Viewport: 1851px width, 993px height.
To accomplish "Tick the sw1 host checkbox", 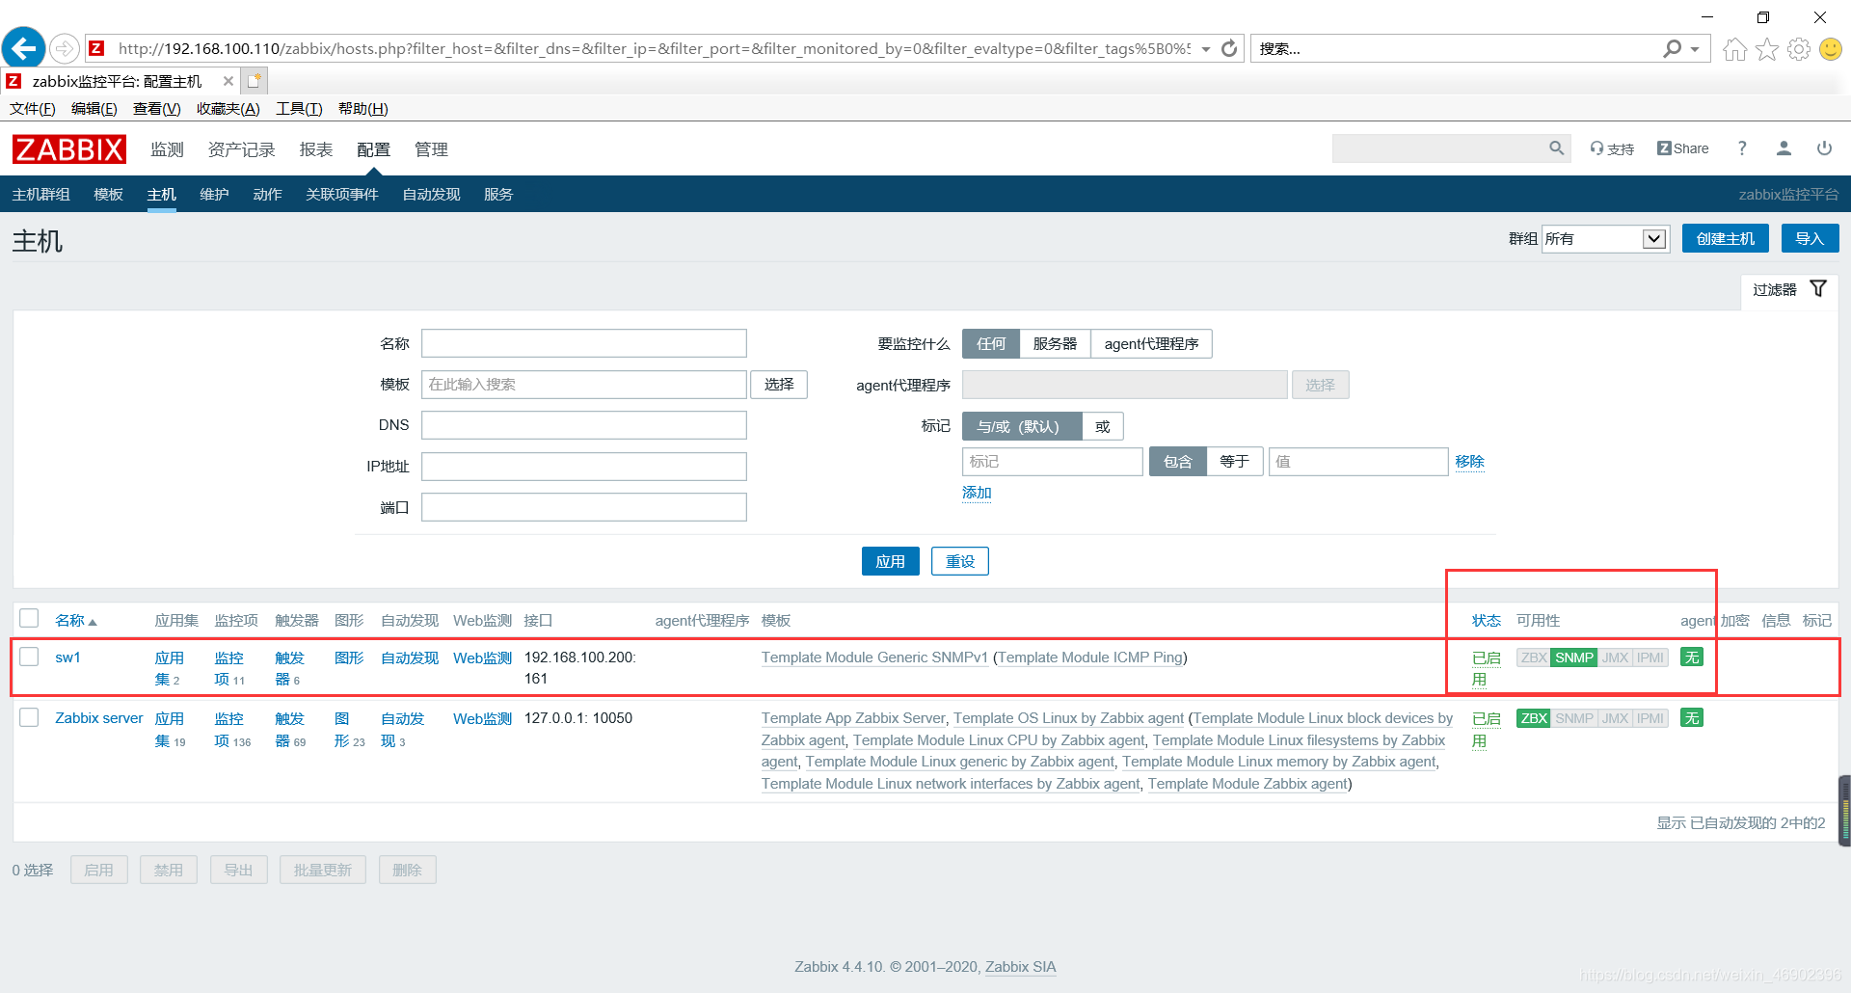I will pos(29,657).
